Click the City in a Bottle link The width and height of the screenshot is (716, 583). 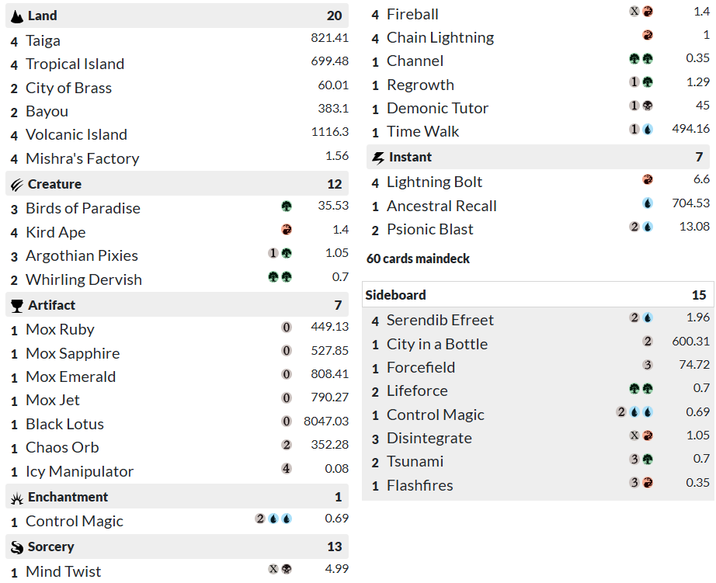pos(437,344)
